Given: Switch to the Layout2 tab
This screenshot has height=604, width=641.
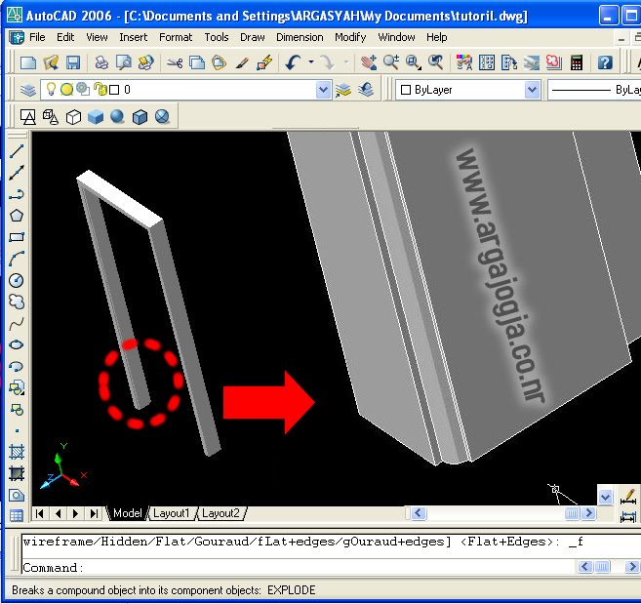Looking at the screenshot, I should pos(220,513).
